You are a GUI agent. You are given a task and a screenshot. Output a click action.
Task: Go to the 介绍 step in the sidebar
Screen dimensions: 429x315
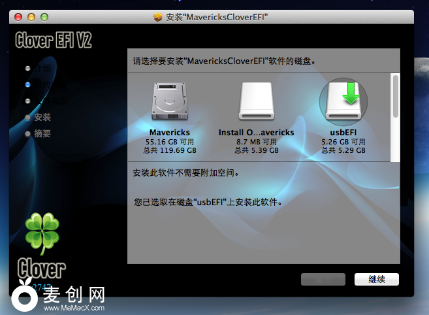click(x=42, y=68)
